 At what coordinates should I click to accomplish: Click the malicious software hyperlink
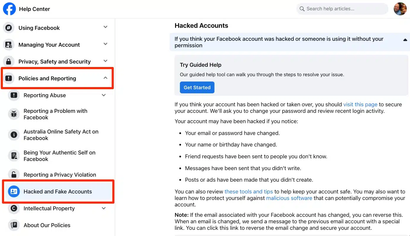[x=289, y=198]
